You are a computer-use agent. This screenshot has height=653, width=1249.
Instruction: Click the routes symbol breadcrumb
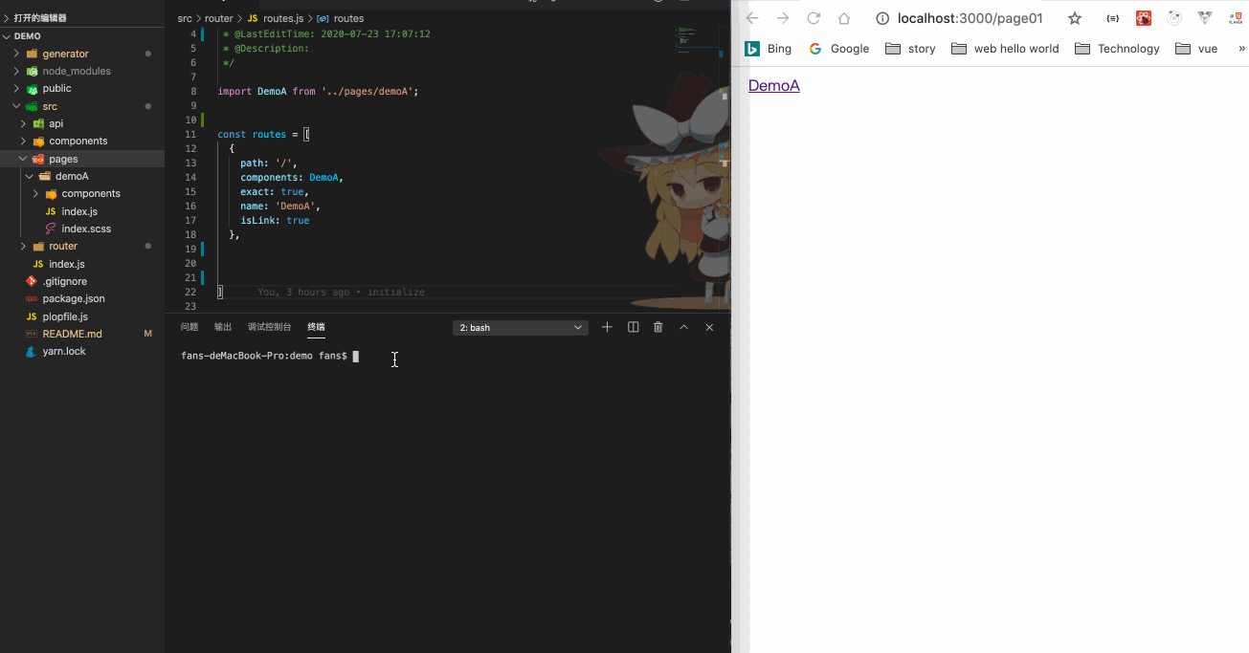point(340,18)
